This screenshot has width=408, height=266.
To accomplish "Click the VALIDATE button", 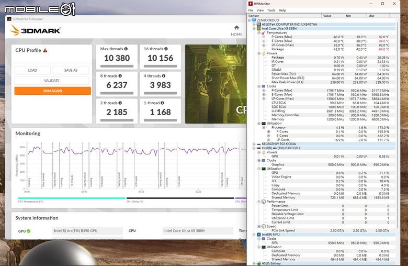I will [x=51, y=81].
